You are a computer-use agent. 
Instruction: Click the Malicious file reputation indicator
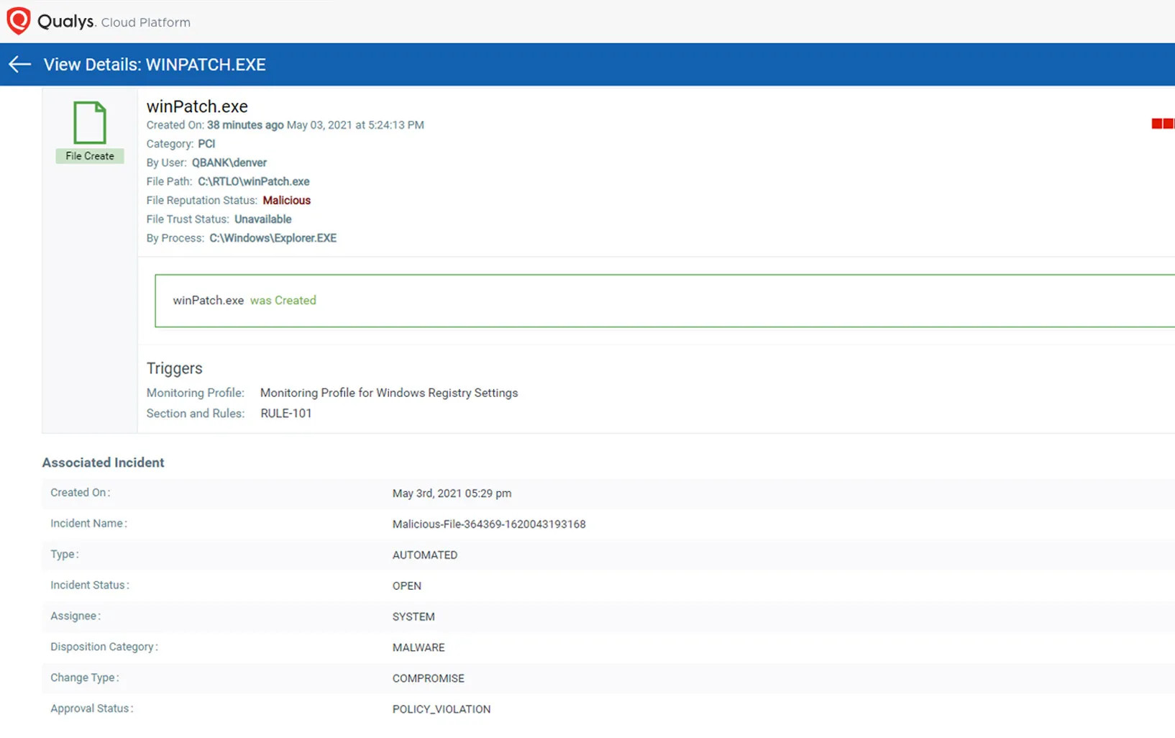click(286, 200)
